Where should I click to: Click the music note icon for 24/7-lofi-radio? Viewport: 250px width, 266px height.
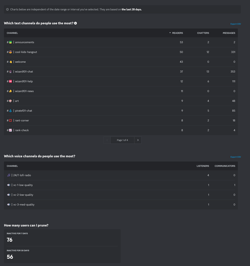(8, 175)
